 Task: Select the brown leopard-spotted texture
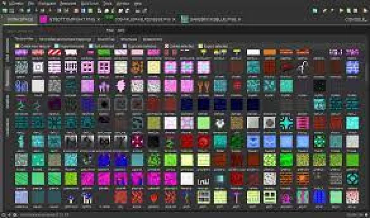(x=137, y=67)
